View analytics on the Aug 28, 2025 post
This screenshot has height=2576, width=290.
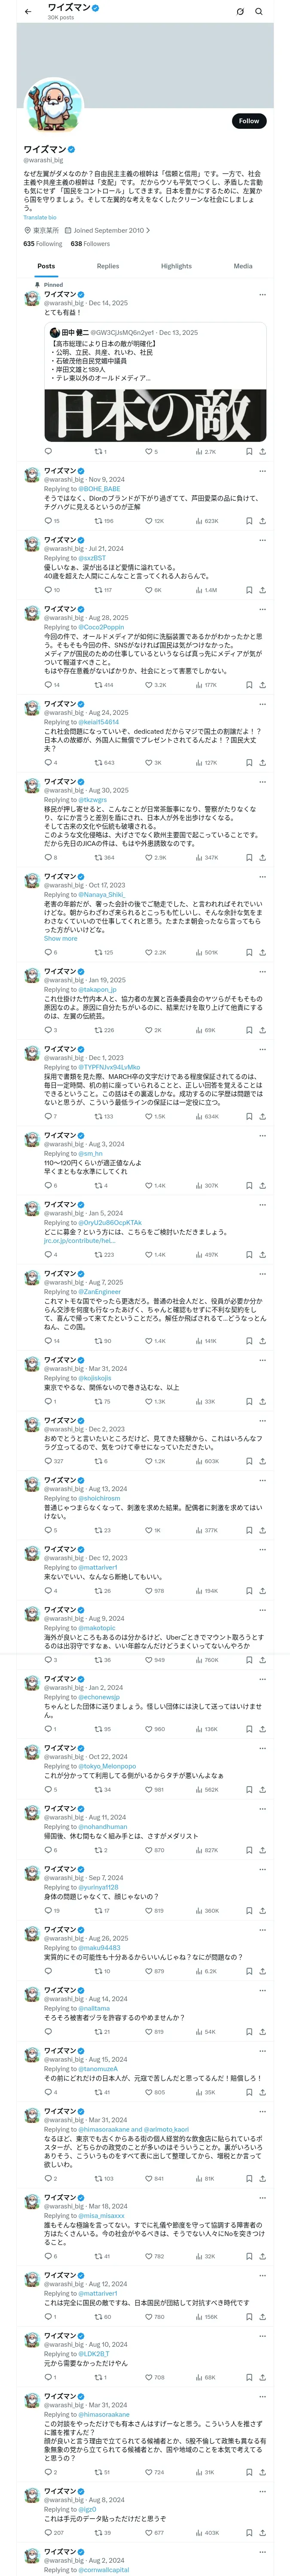click(200, 685)
